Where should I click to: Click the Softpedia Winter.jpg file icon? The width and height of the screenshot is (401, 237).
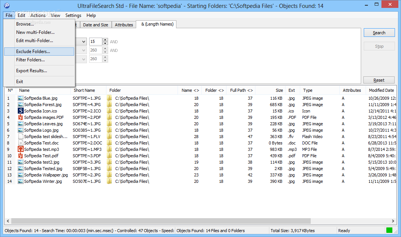(x=20, y=181)
